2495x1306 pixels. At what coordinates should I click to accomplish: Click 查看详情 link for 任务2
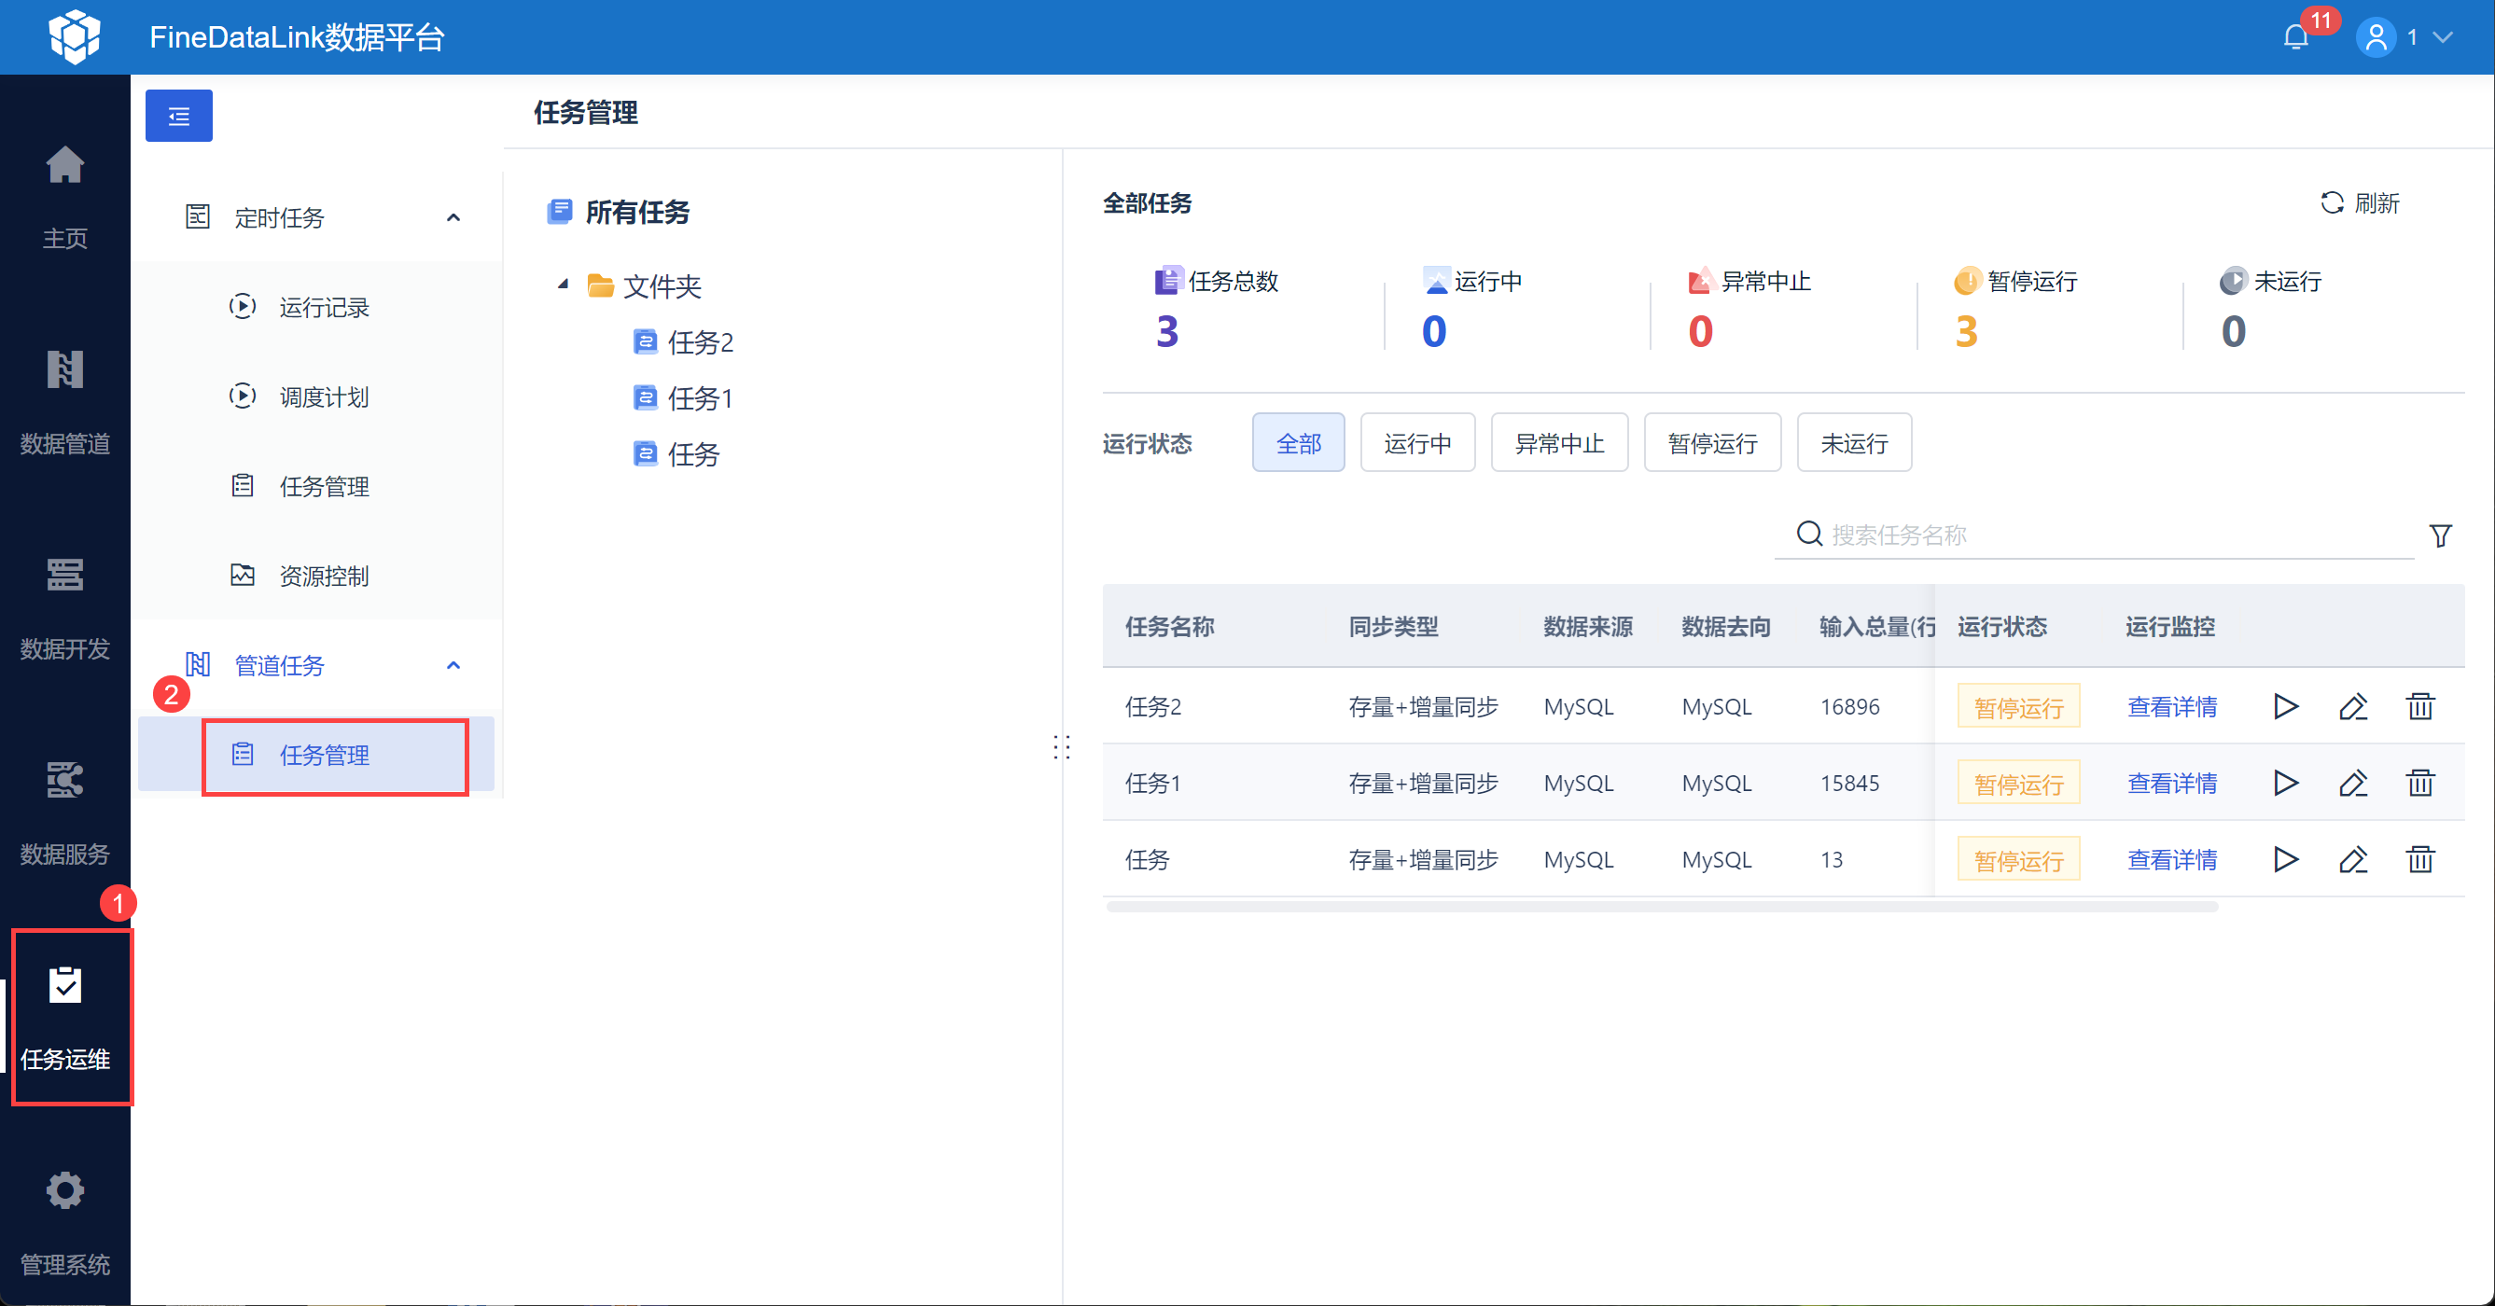2171,707
